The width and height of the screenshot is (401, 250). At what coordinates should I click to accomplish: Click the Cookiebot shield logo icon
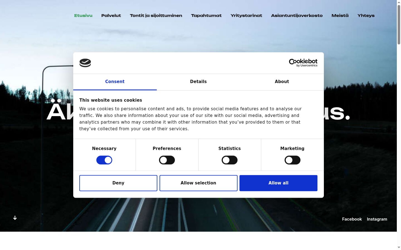pyautogui.click(x=85, y=63)
